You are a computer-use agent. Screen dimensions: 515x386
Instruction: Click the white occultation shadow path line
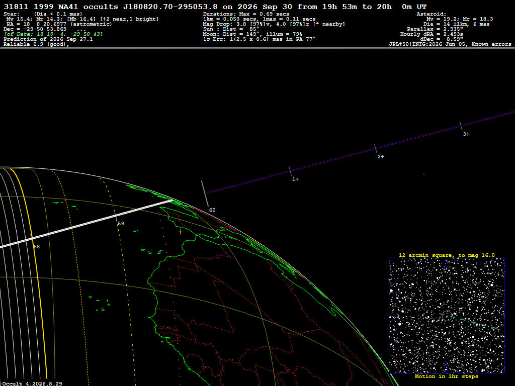pyautogui.click(x=87, y=224)
